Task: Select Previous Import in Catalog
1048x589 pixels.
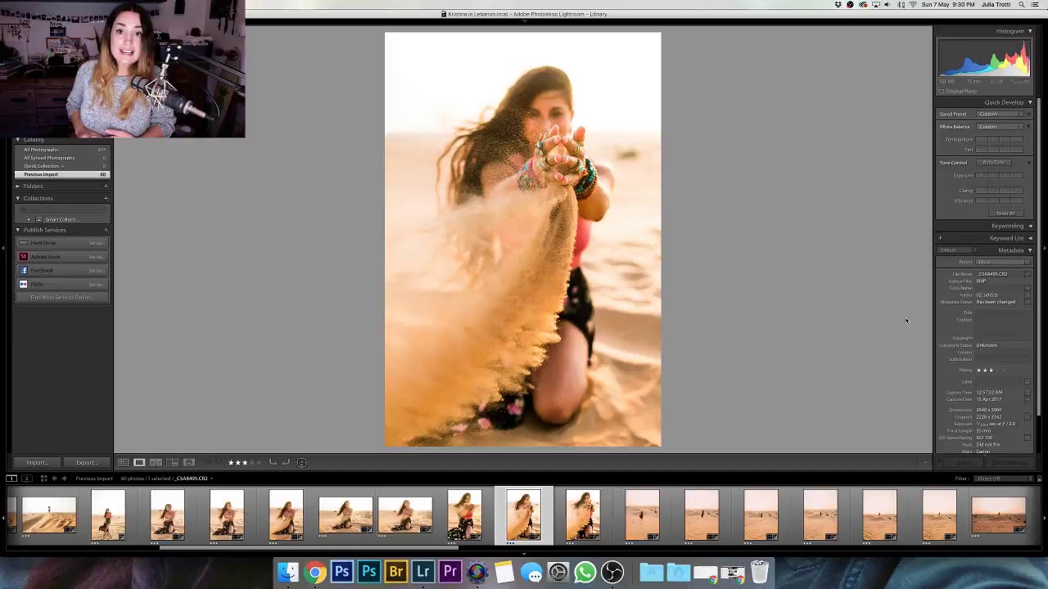Action: point(62,174)
